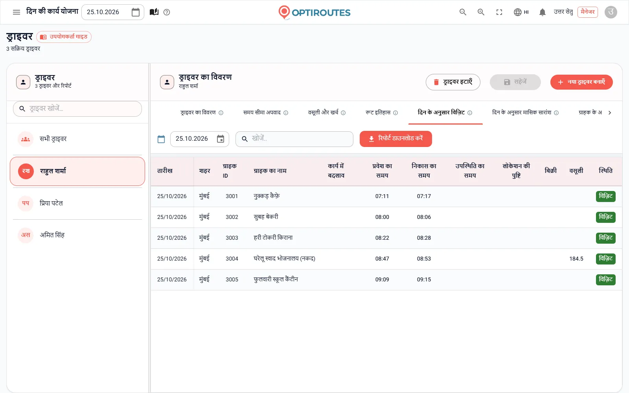Click customer name सुबह बेकरी

[x=266, y=217]
